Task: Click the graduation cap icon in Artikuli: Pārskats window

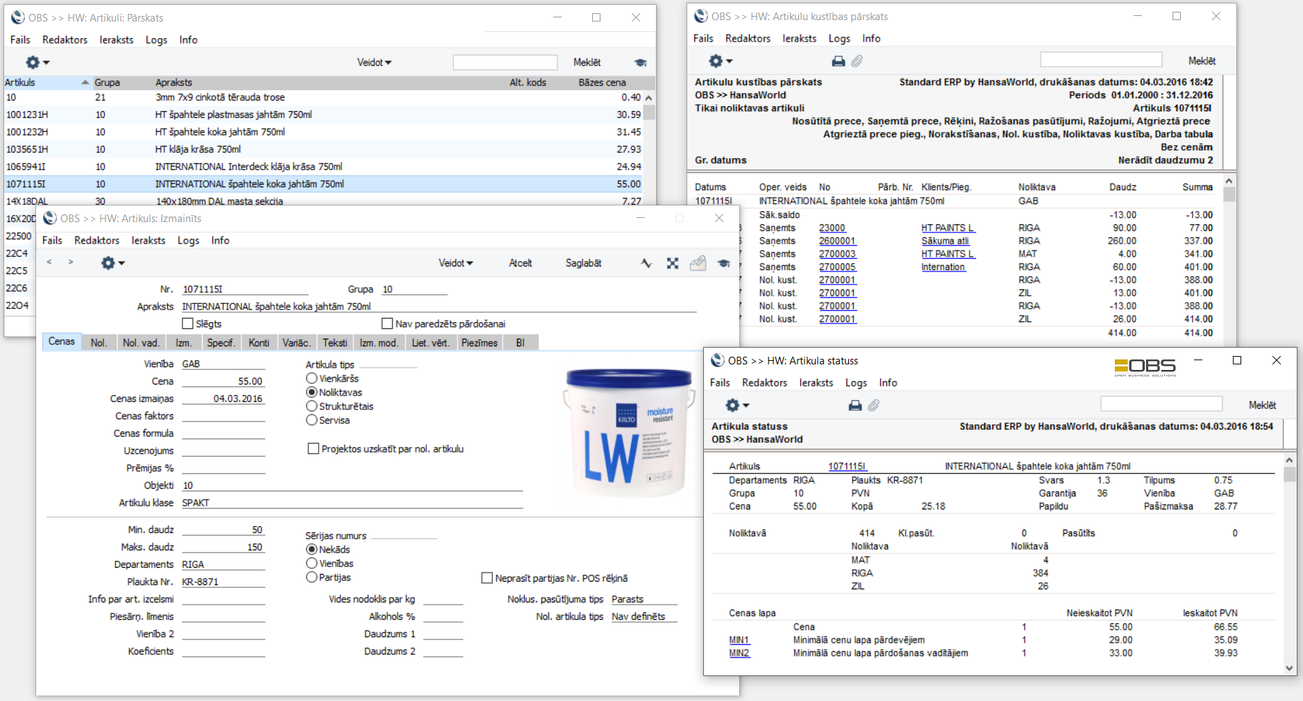Action: (x=640, y=62)
